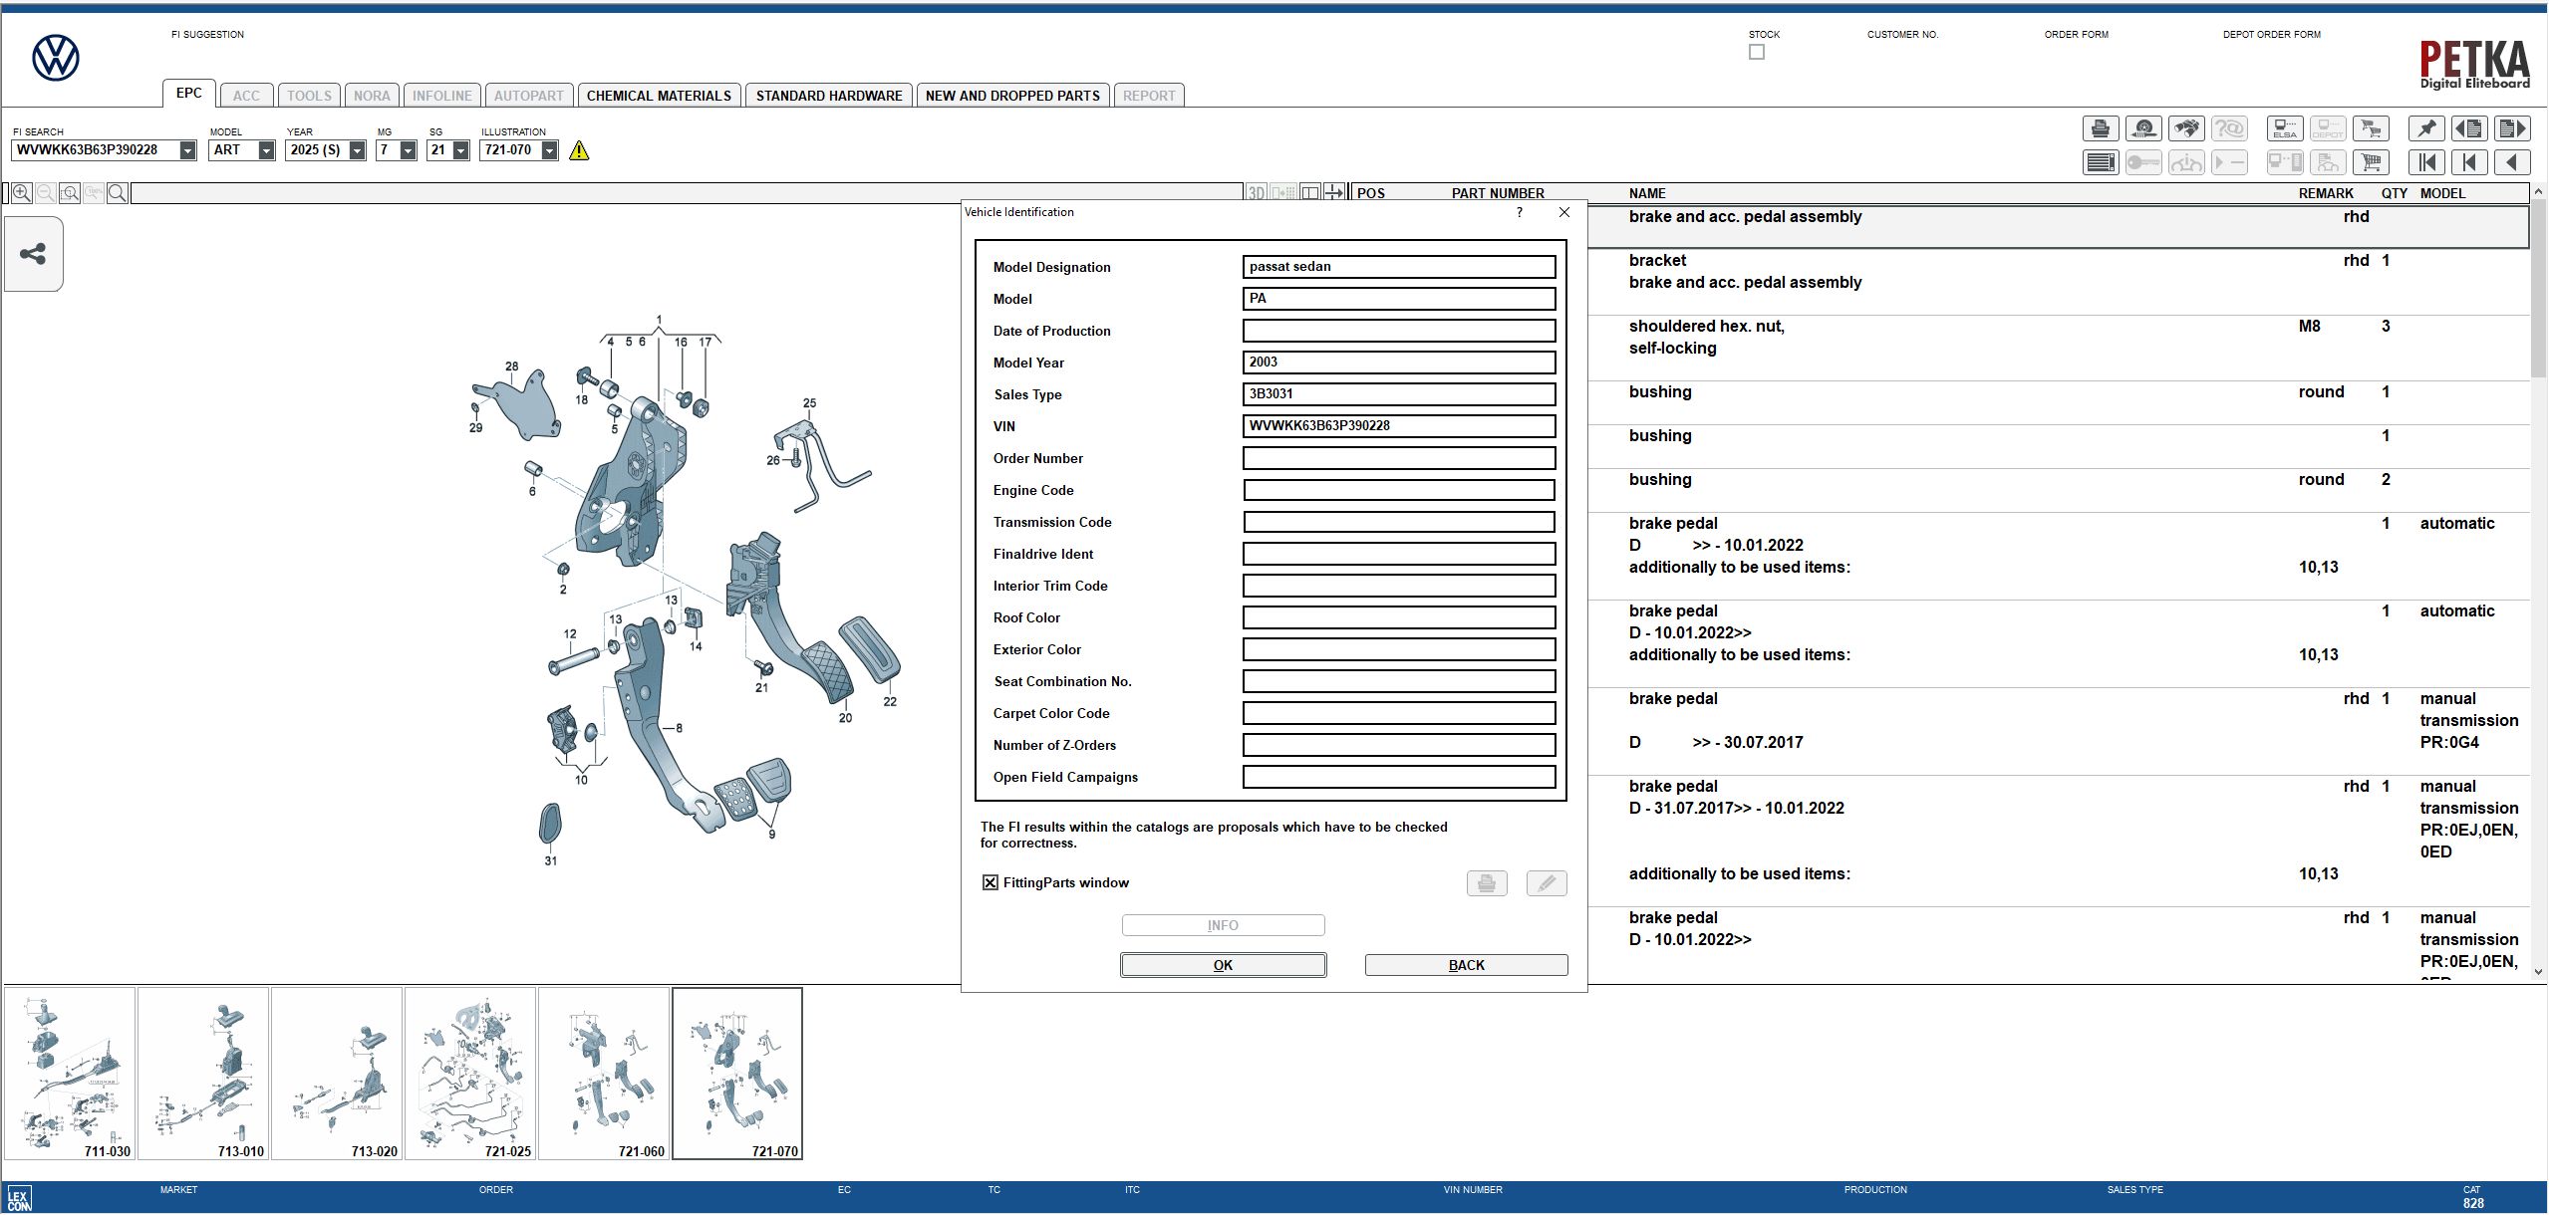Click the plain left arrow icon
Screen dimensions: 2549x1215
coord(2512,162)
